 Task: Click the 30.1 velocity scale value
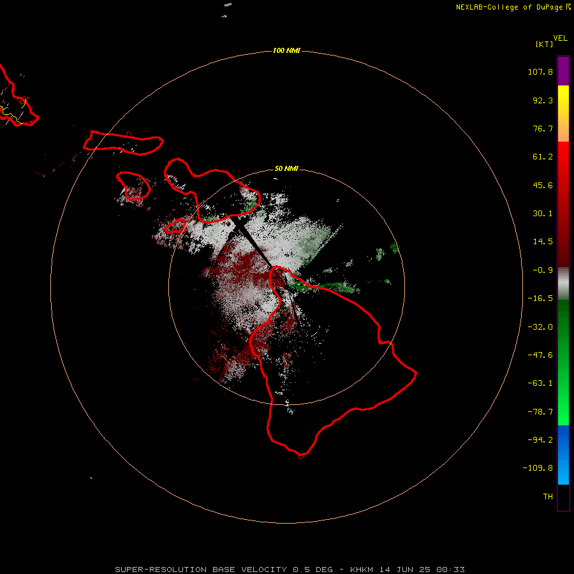(x=543, y=214)
